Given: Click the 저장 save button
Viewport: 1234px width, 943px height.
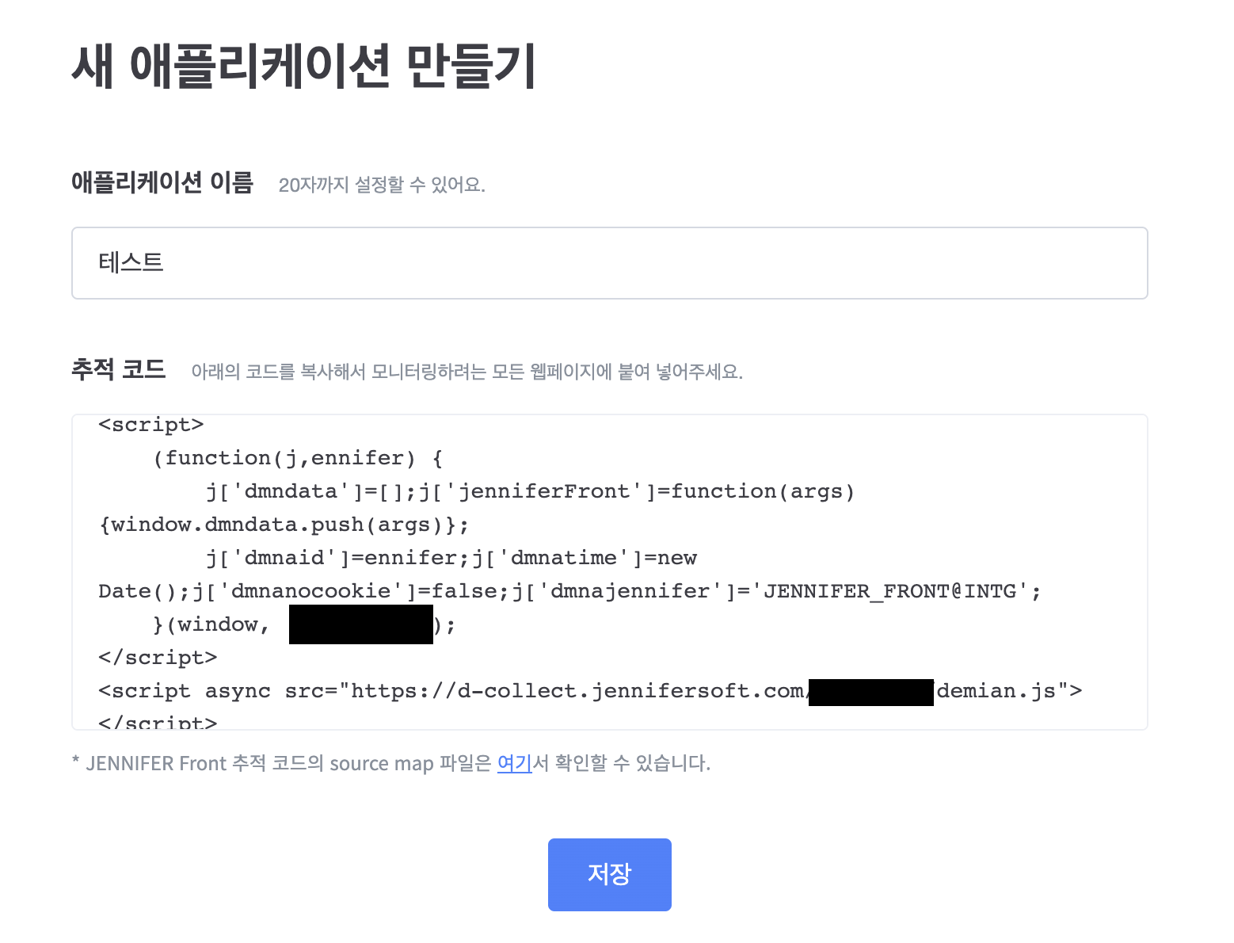Looking at the screenshot, I should 609,874.
